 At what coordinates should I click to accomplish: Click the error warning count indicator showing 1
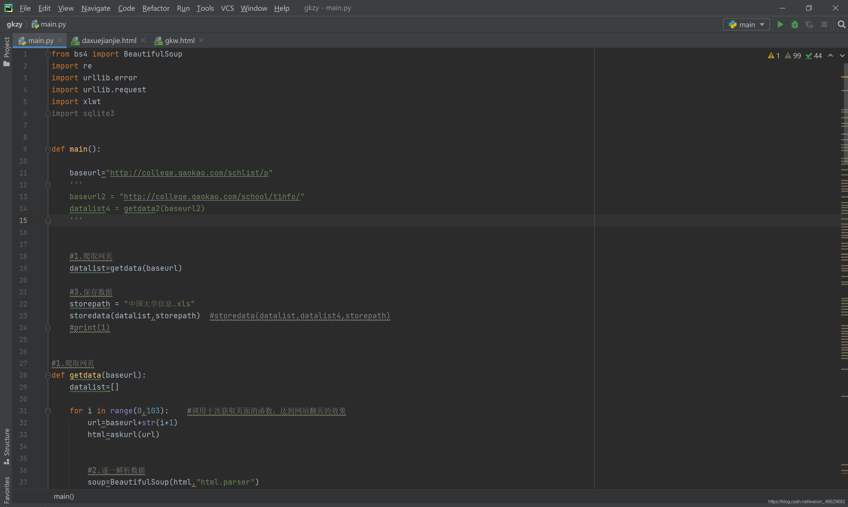click(774, 56)
